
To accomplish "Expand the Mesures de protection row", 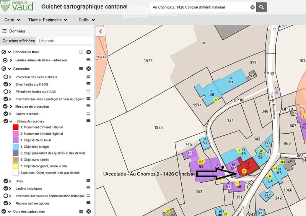I will pos(11,106).
